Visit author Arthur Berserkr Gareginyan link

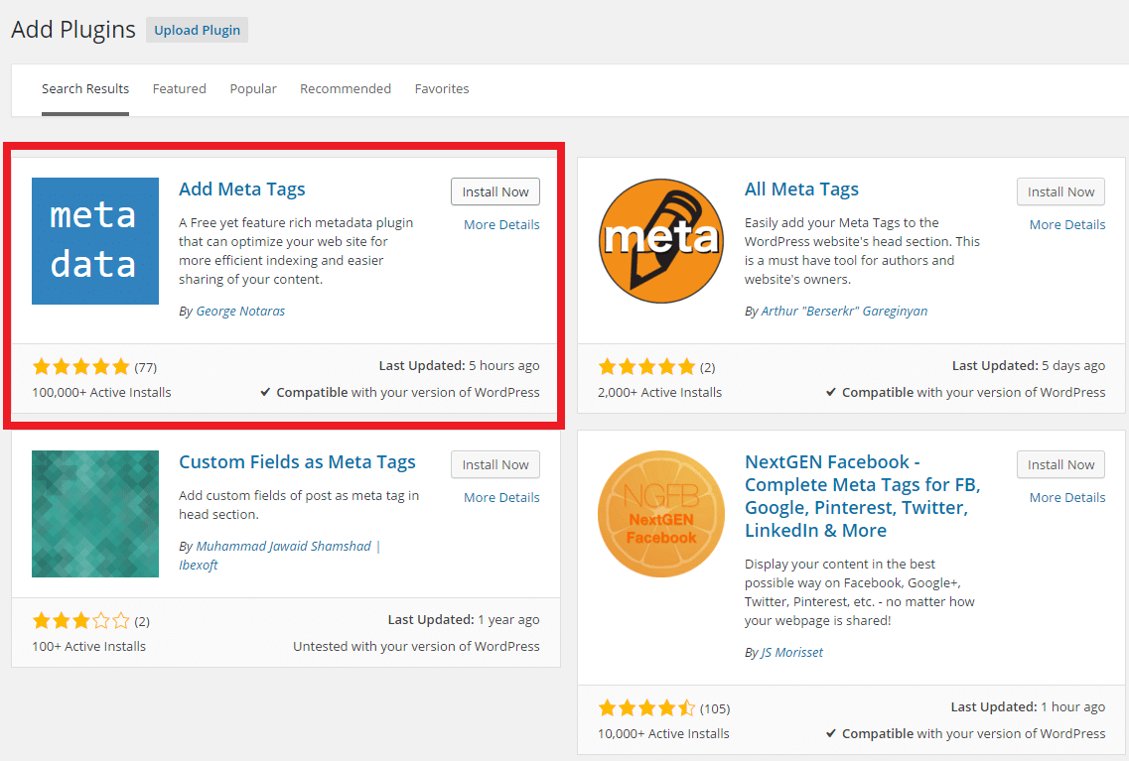click(845, 312)
